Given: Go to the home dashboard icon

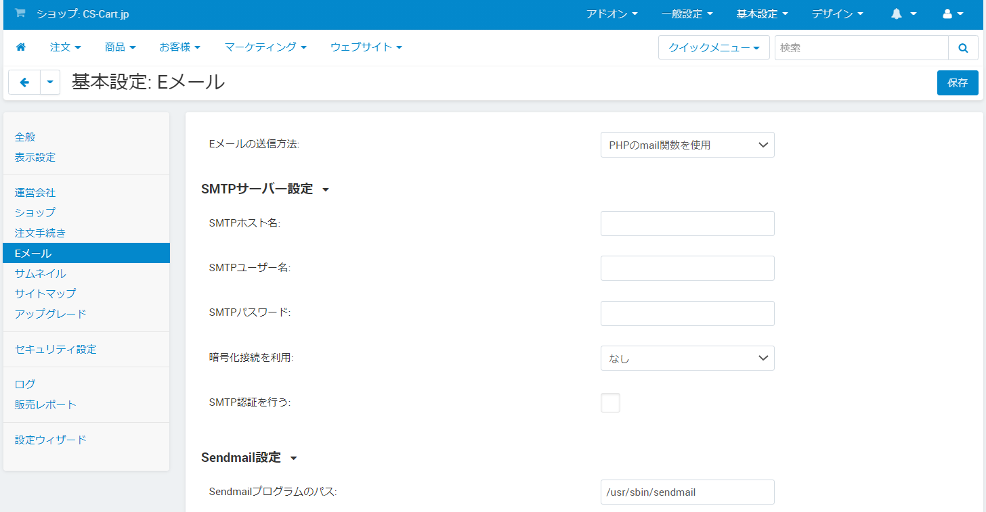Looking at the screenshot, I should [x=20, y=47].
